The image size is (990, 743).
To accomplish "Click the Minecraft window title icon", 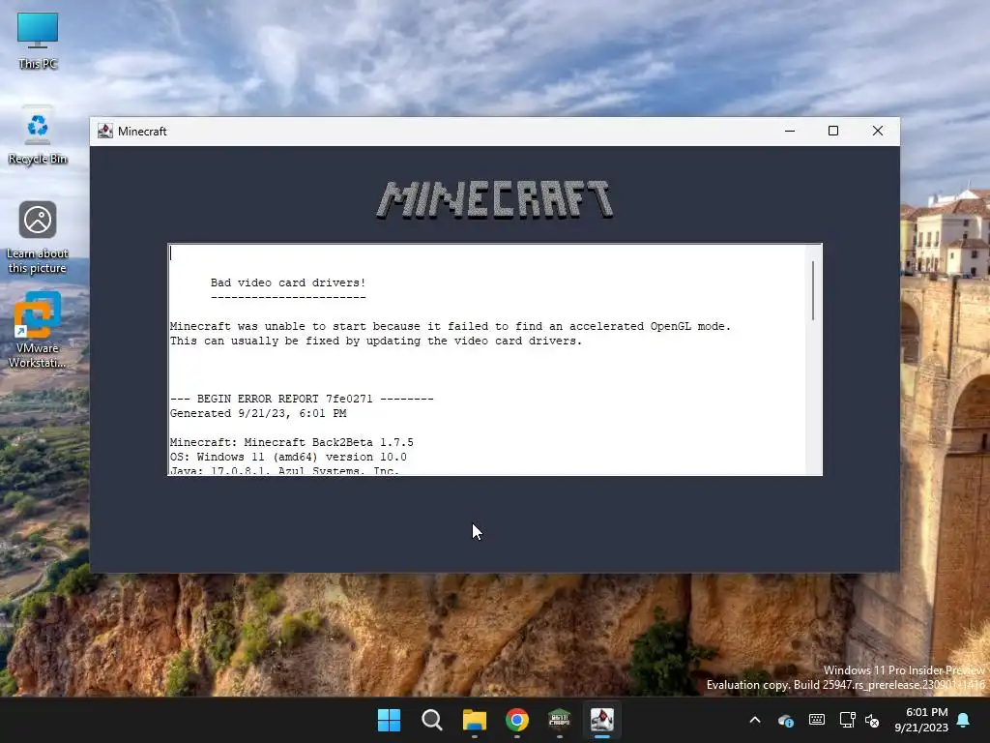I will coord(105,131).
